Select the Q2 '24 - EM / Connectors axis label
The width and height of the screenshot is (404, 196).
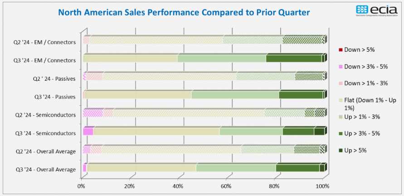pyautogui.click(x=44, y=42)
